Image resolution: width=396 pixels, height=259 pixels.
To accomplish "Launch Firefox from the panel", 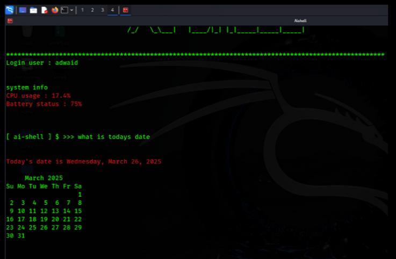I will point(55,10).
